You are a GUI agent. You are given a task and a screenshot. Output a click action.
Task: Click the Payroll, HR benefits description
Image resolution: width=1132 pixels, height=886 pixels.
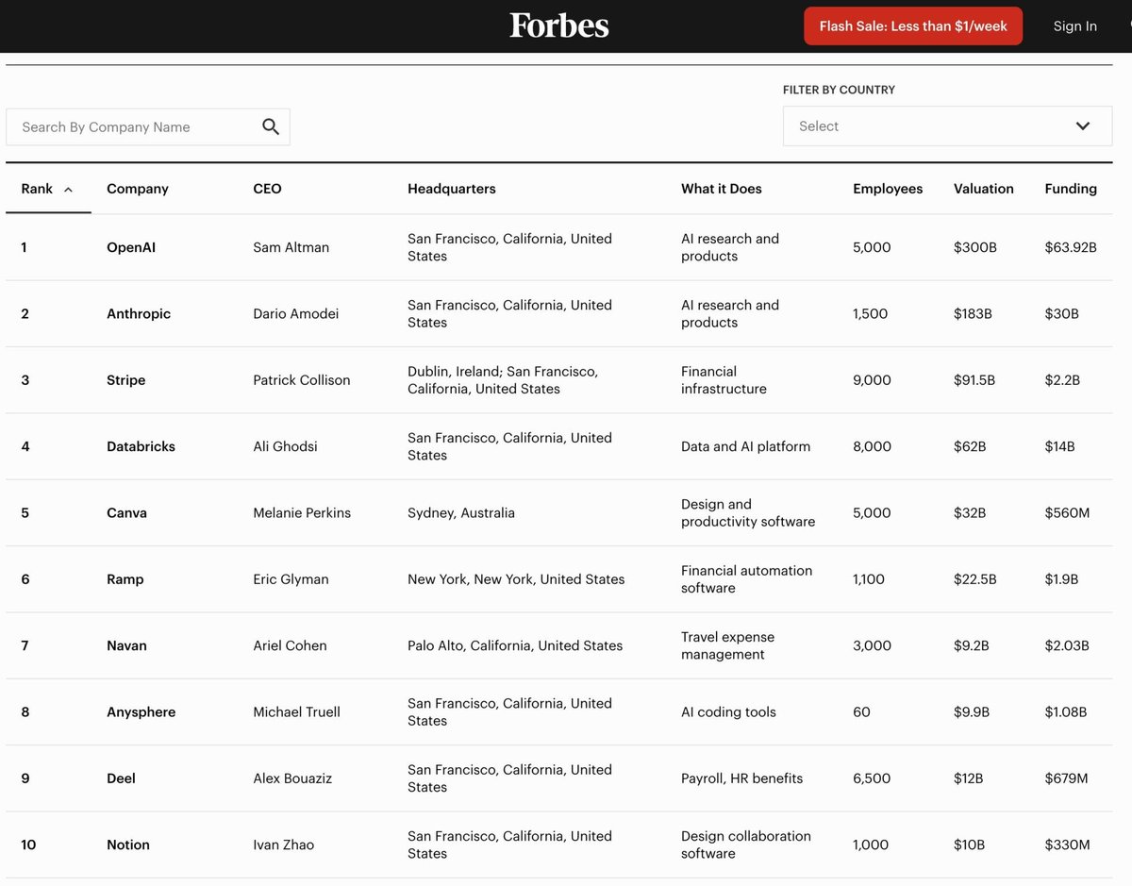pos(741,778)
